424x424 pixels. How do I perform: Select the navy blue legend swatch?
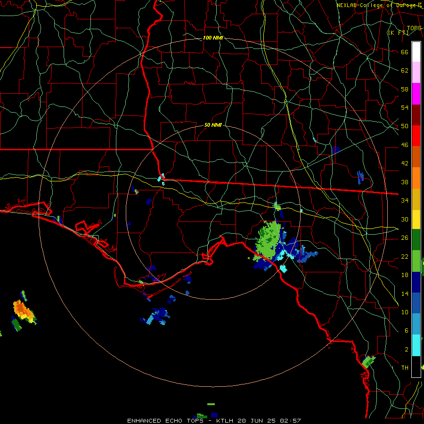(x=416, y=282)
